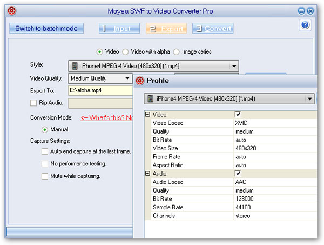
Task: Select the Frame Rate property label
Action: 166,157
